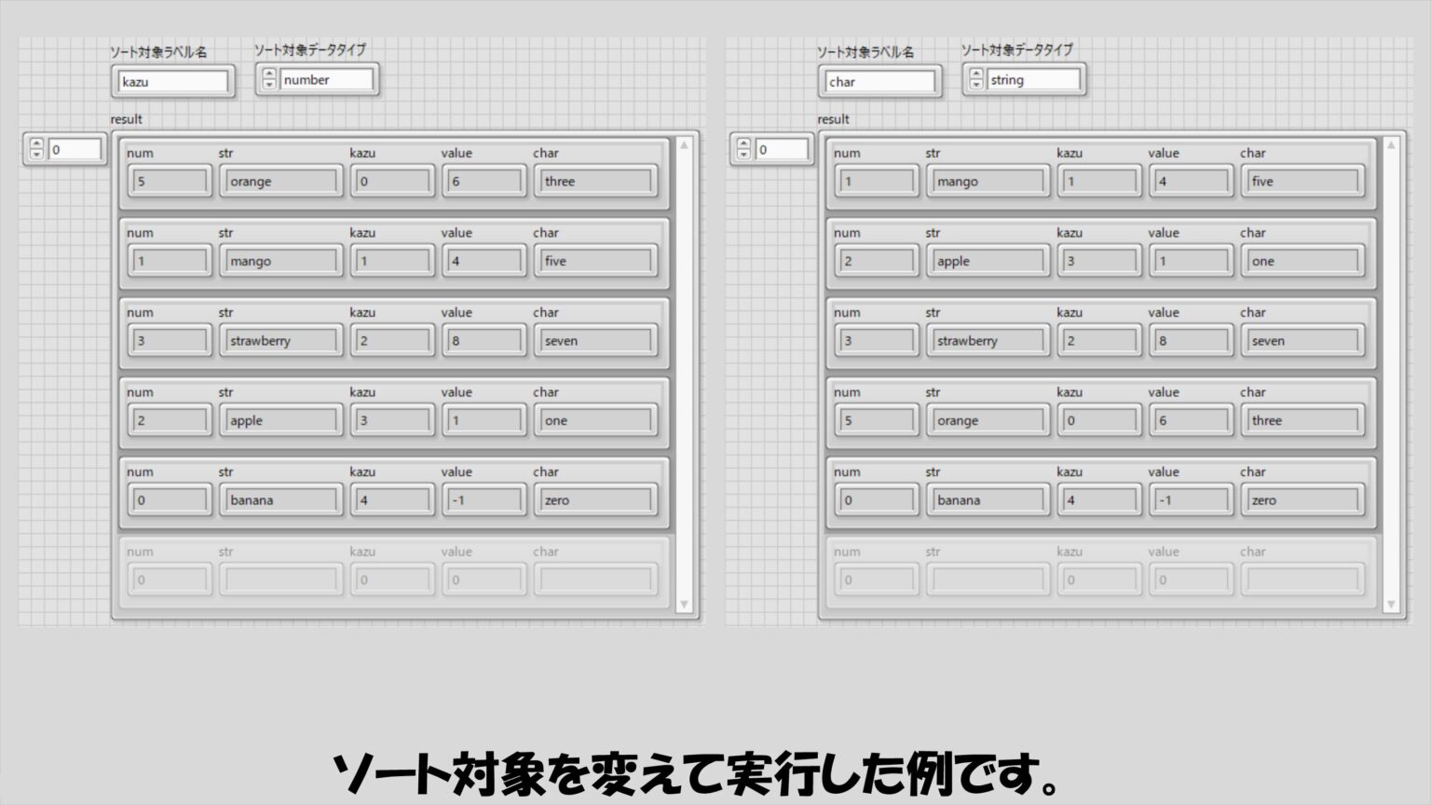
Task: Open the data type selector showing "string"
Action: 1032,80
